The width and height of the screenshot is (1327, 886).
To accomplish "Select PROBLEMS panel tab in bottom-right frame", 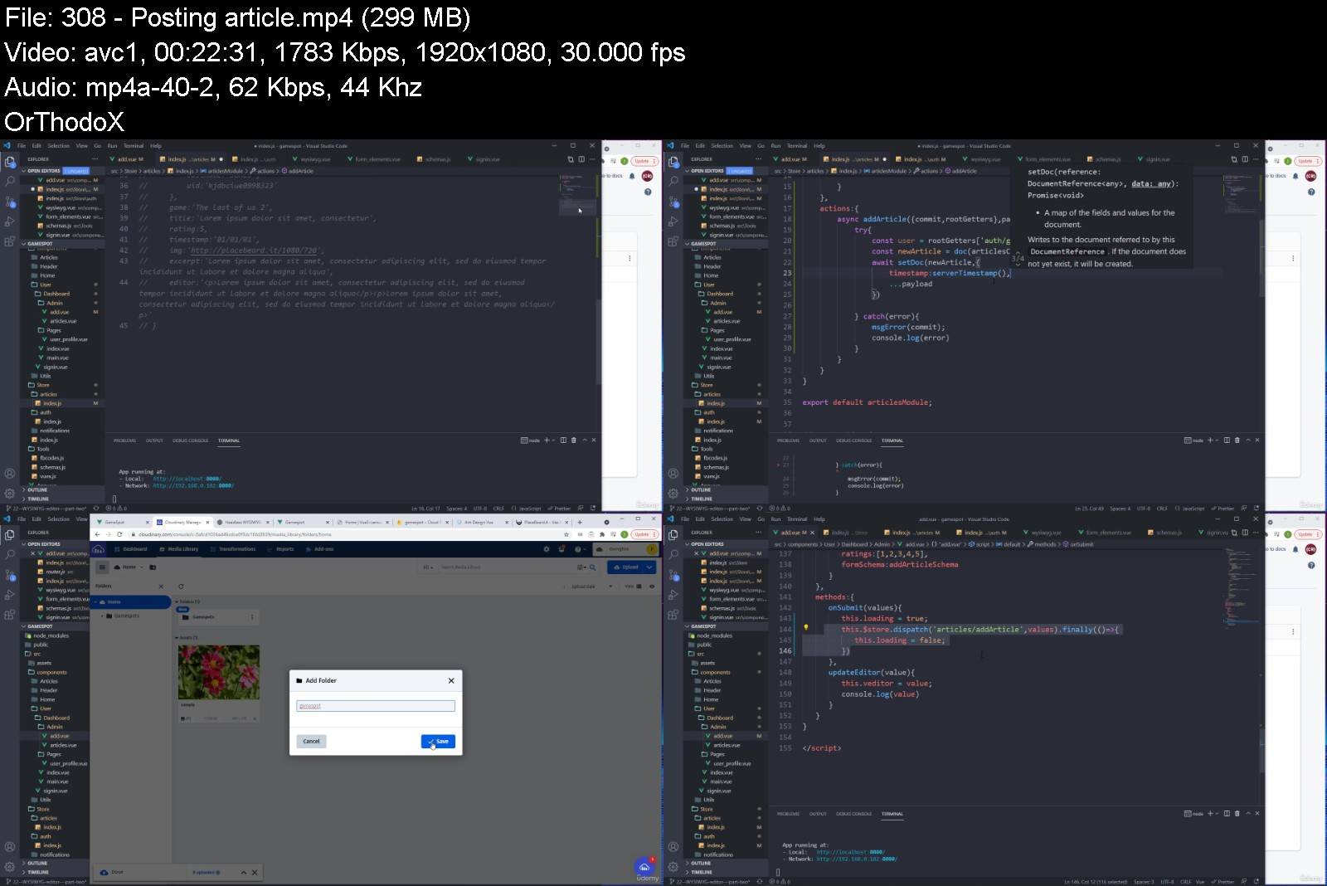I will [788, 814].
